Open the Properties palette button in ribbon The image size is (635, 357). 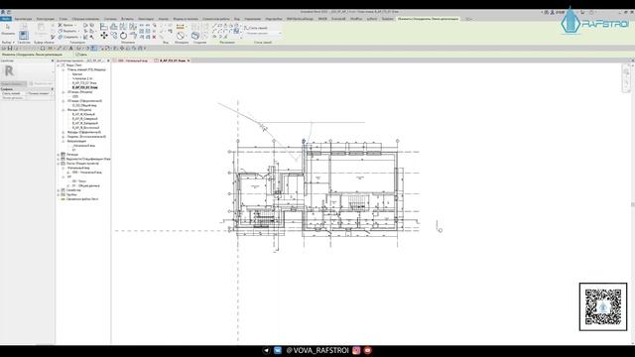tap(24, 36)
